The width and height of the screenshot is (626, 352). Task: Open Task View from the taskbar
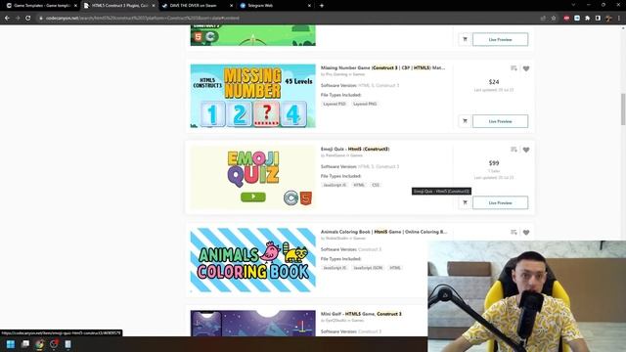pyautogui.click(x=25, y=344)
